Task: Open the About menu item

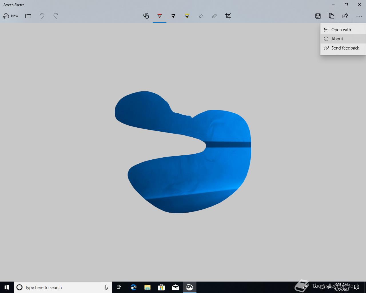Action: 343,39
